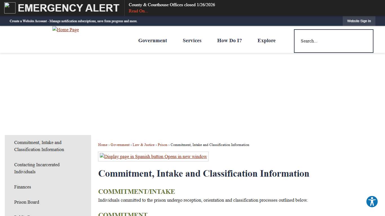Open Prison breadcrumb link
385x216 pixels.
(162, 145)
